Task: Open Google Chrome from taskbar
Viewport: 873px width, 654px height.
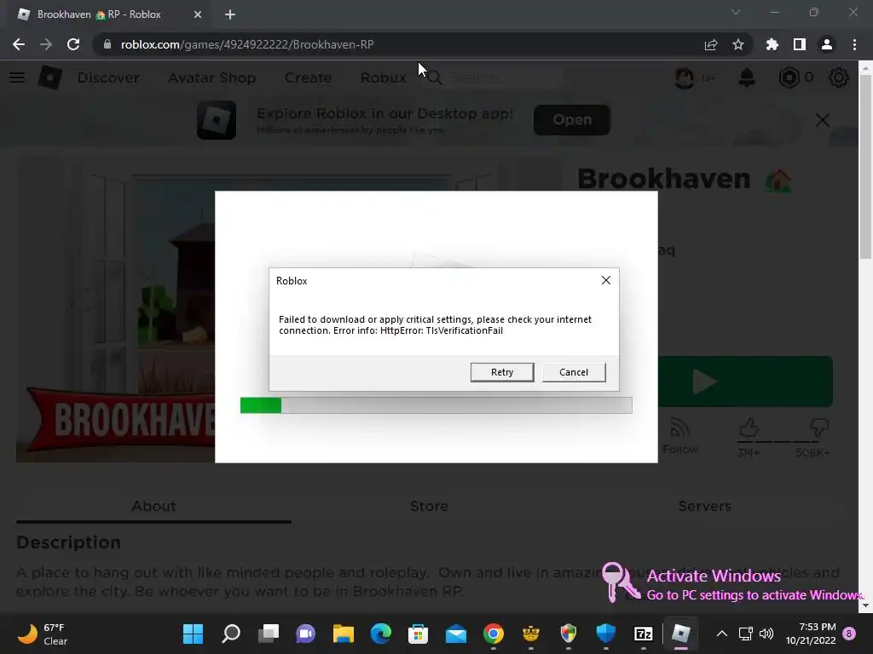Action: tap(494, 634)
